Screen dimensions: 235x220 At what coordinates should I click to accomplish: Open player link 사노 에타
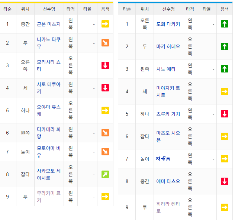tap(166, 69)
